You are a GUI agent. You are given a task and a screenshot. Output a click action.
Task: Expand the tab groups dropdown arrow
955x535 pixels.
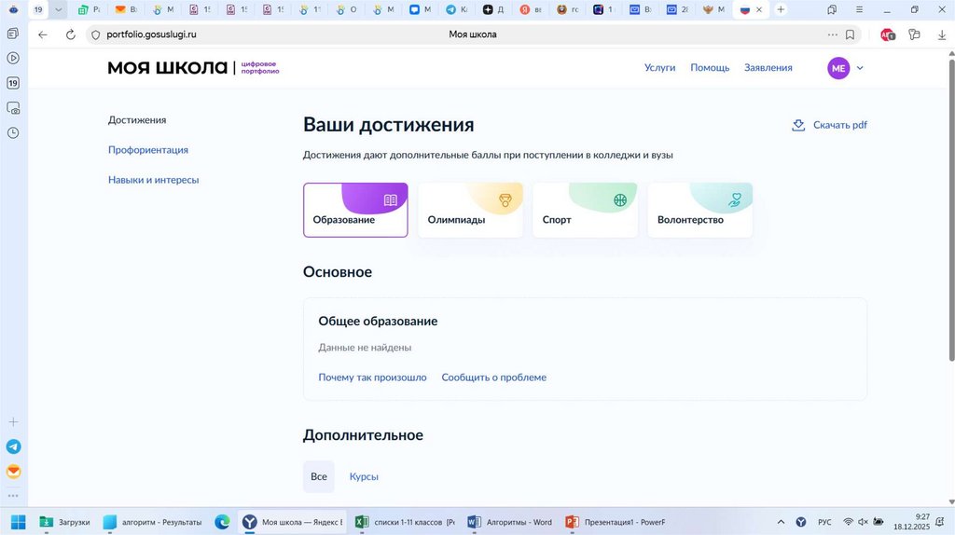point(59,9)
